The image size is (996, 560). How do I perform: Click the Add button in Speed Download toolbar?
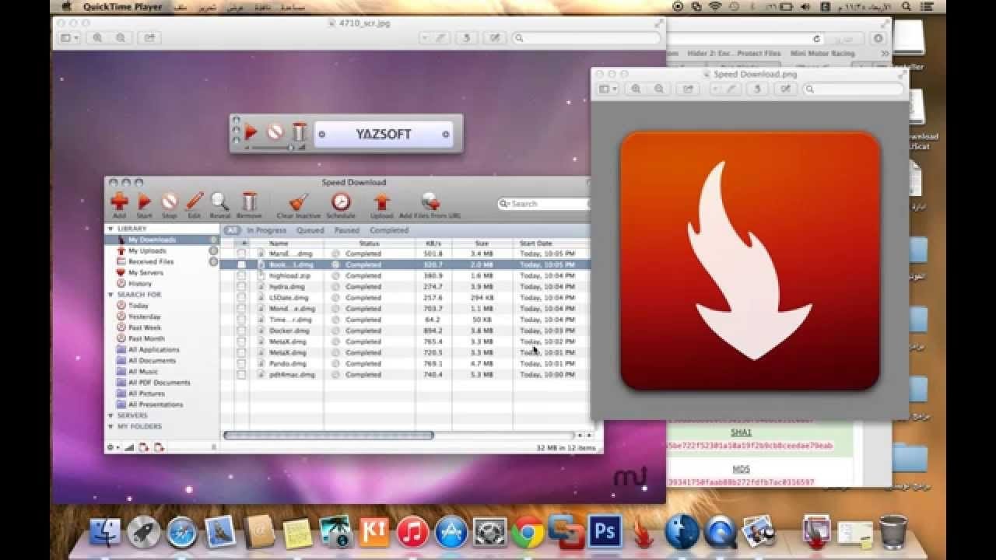(x=119, y=202)
